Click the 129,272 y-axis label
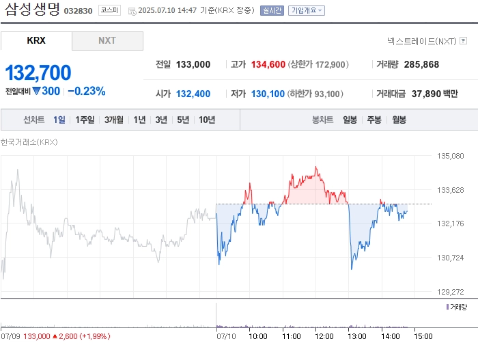Viewport: 478px width, 352px height. [450, 292]
